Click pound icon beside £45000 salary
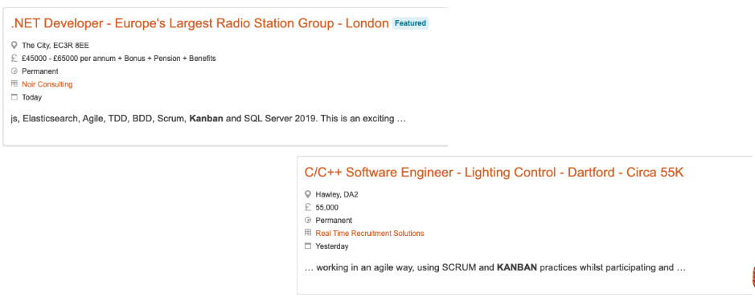Viewport: 755px width, 297px height. [14, 59]
